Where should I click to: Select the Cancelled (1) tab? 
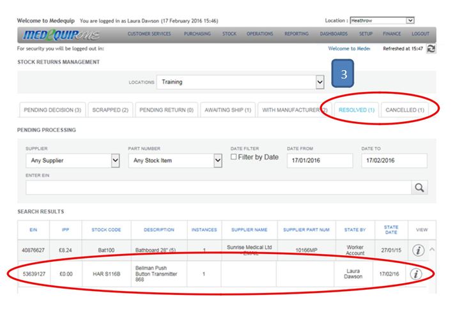click(405, 110)
